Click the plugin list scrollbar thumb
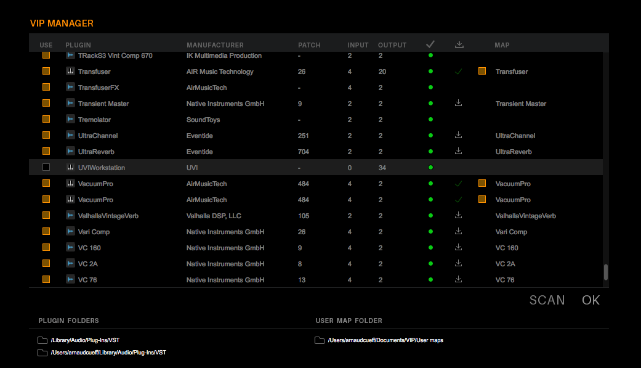Screen dimensions: 641x368 click(606, 272)
